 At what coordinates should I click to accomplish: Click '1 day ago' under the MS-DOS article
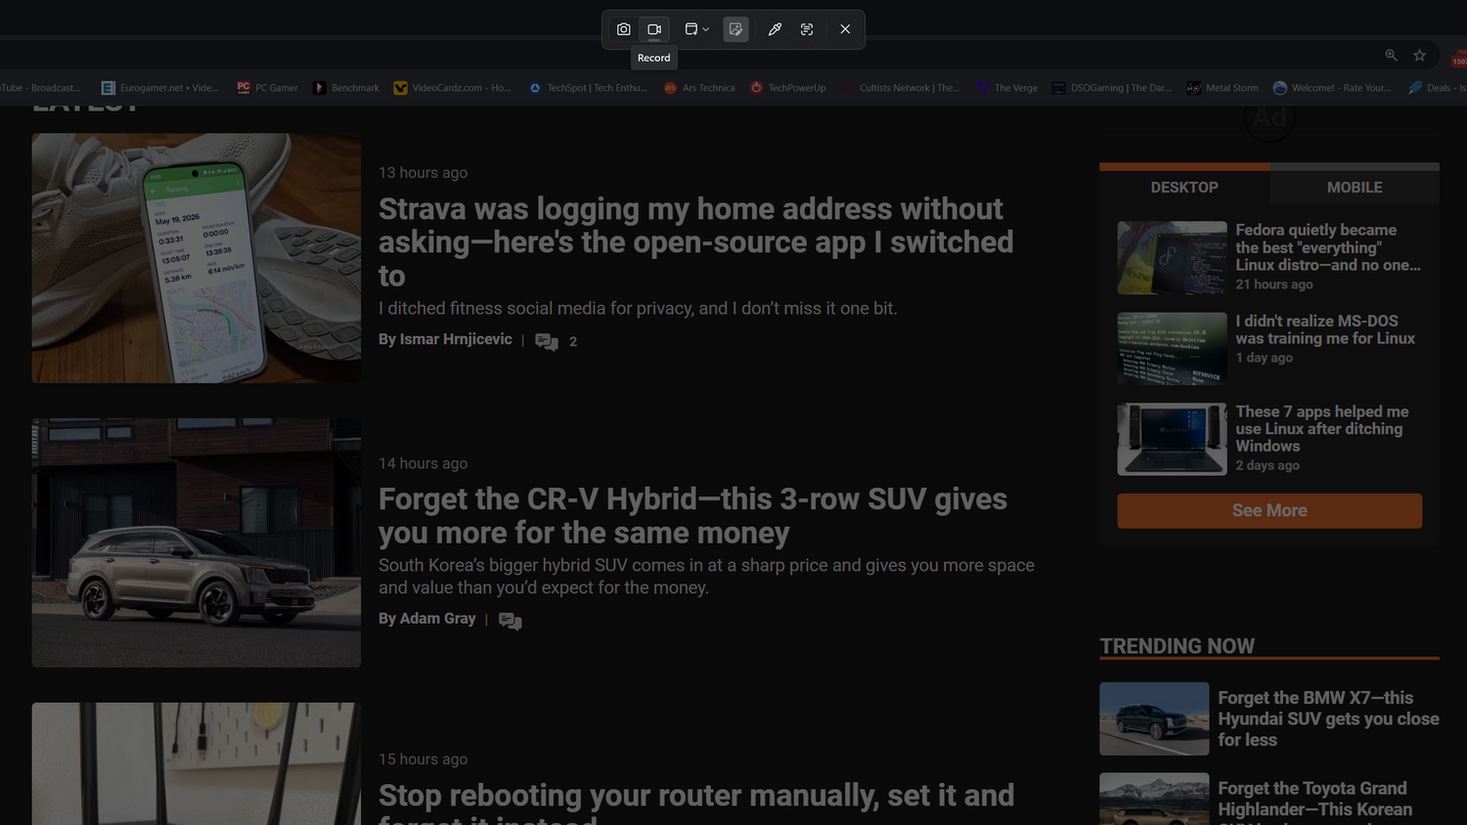coord(1265,358)
